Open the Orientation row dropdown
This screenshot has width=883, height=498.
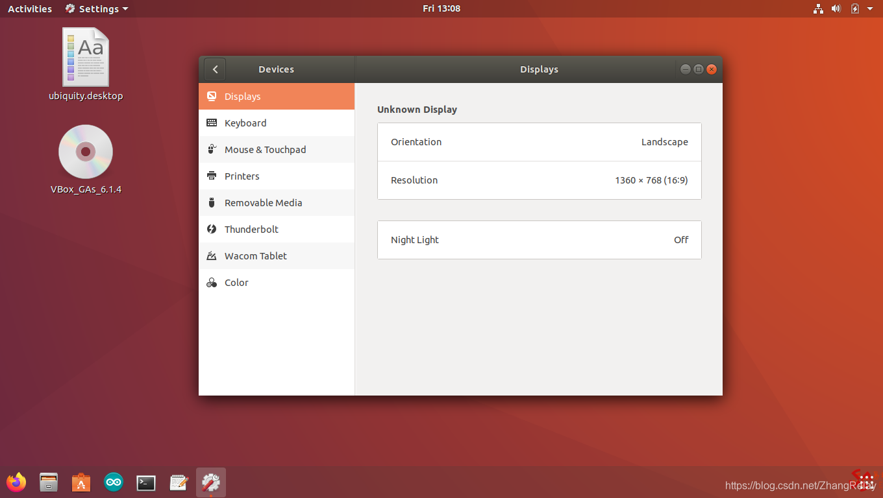tap(540, 142)
